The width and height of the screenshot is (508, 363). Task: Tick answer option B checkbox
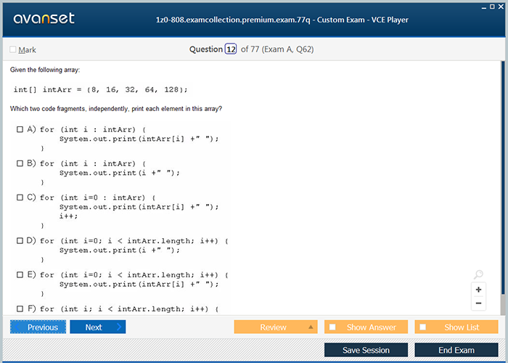pyautogui.click(x=20, y=163)
